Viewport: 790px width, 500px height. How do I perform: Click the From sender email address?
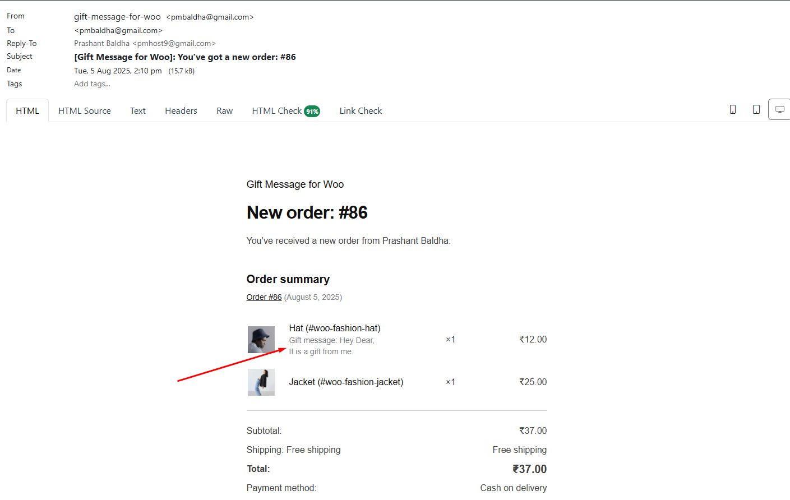tap(210, 17)
